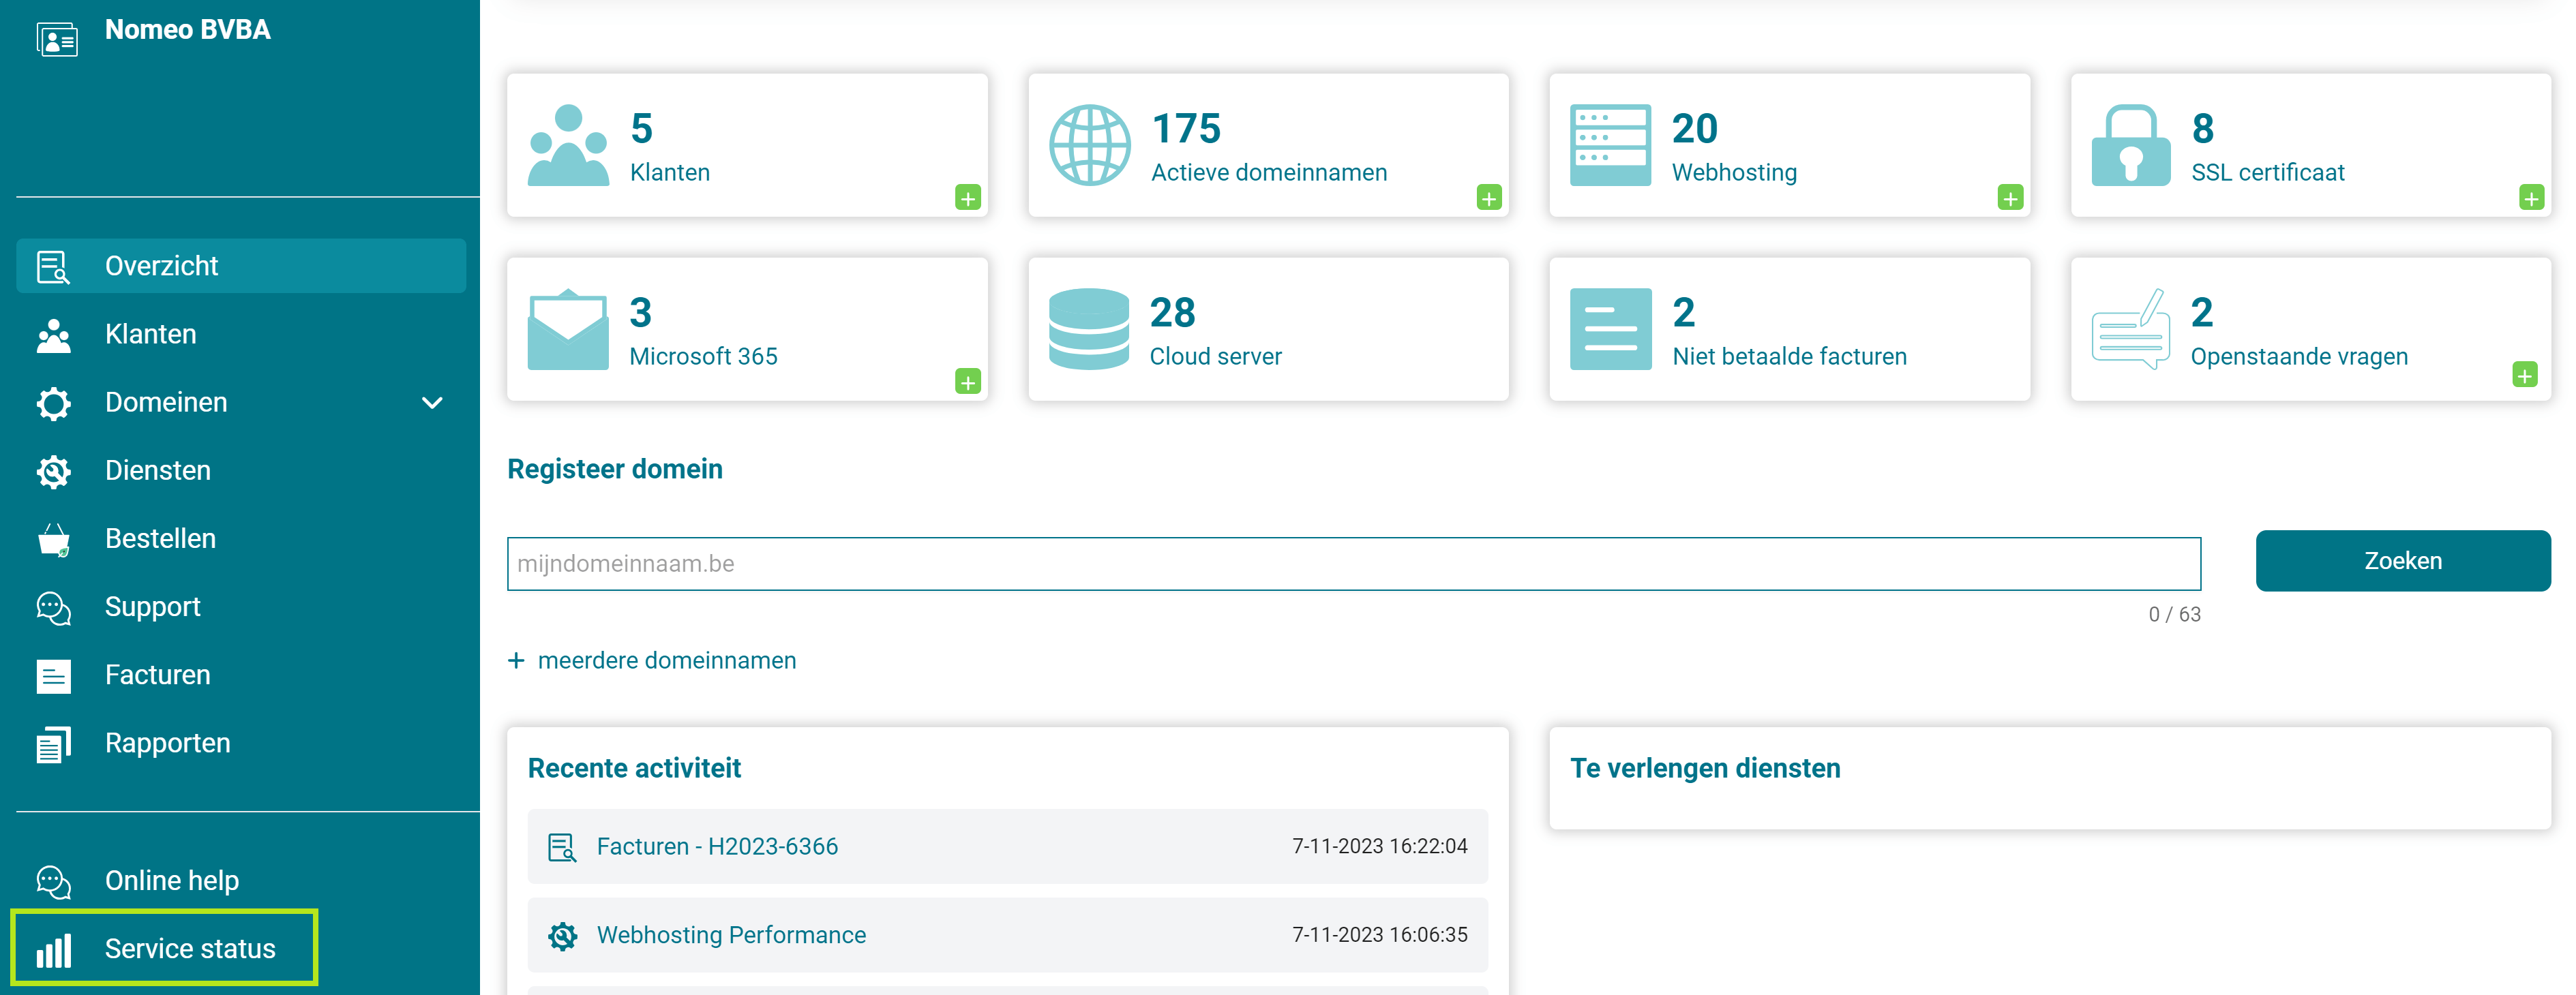Viewport: 2576px width, 995px height.
Task: Click the pen-and-note icon on Openstaande vragen
Action: coord(2131,329)
